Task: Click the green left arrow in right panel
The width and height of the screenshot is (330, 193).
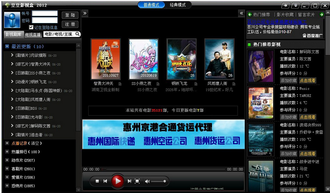Action: [250, 14]
